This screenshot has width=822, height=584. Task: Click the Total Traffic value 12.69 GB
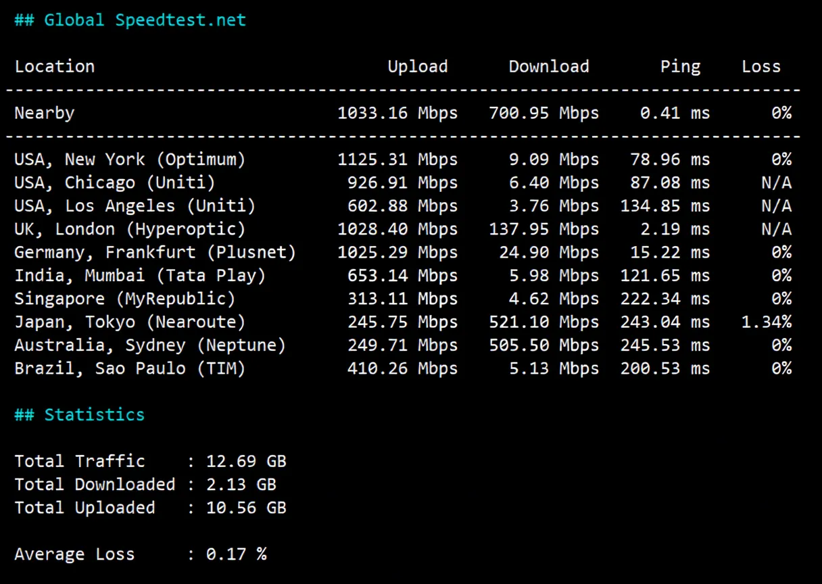(246, 461)
